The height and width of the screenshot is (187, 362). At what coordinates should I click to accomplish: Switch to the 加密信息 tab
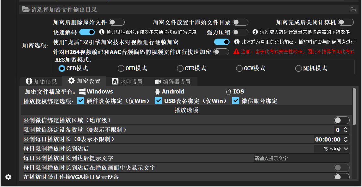41,81
